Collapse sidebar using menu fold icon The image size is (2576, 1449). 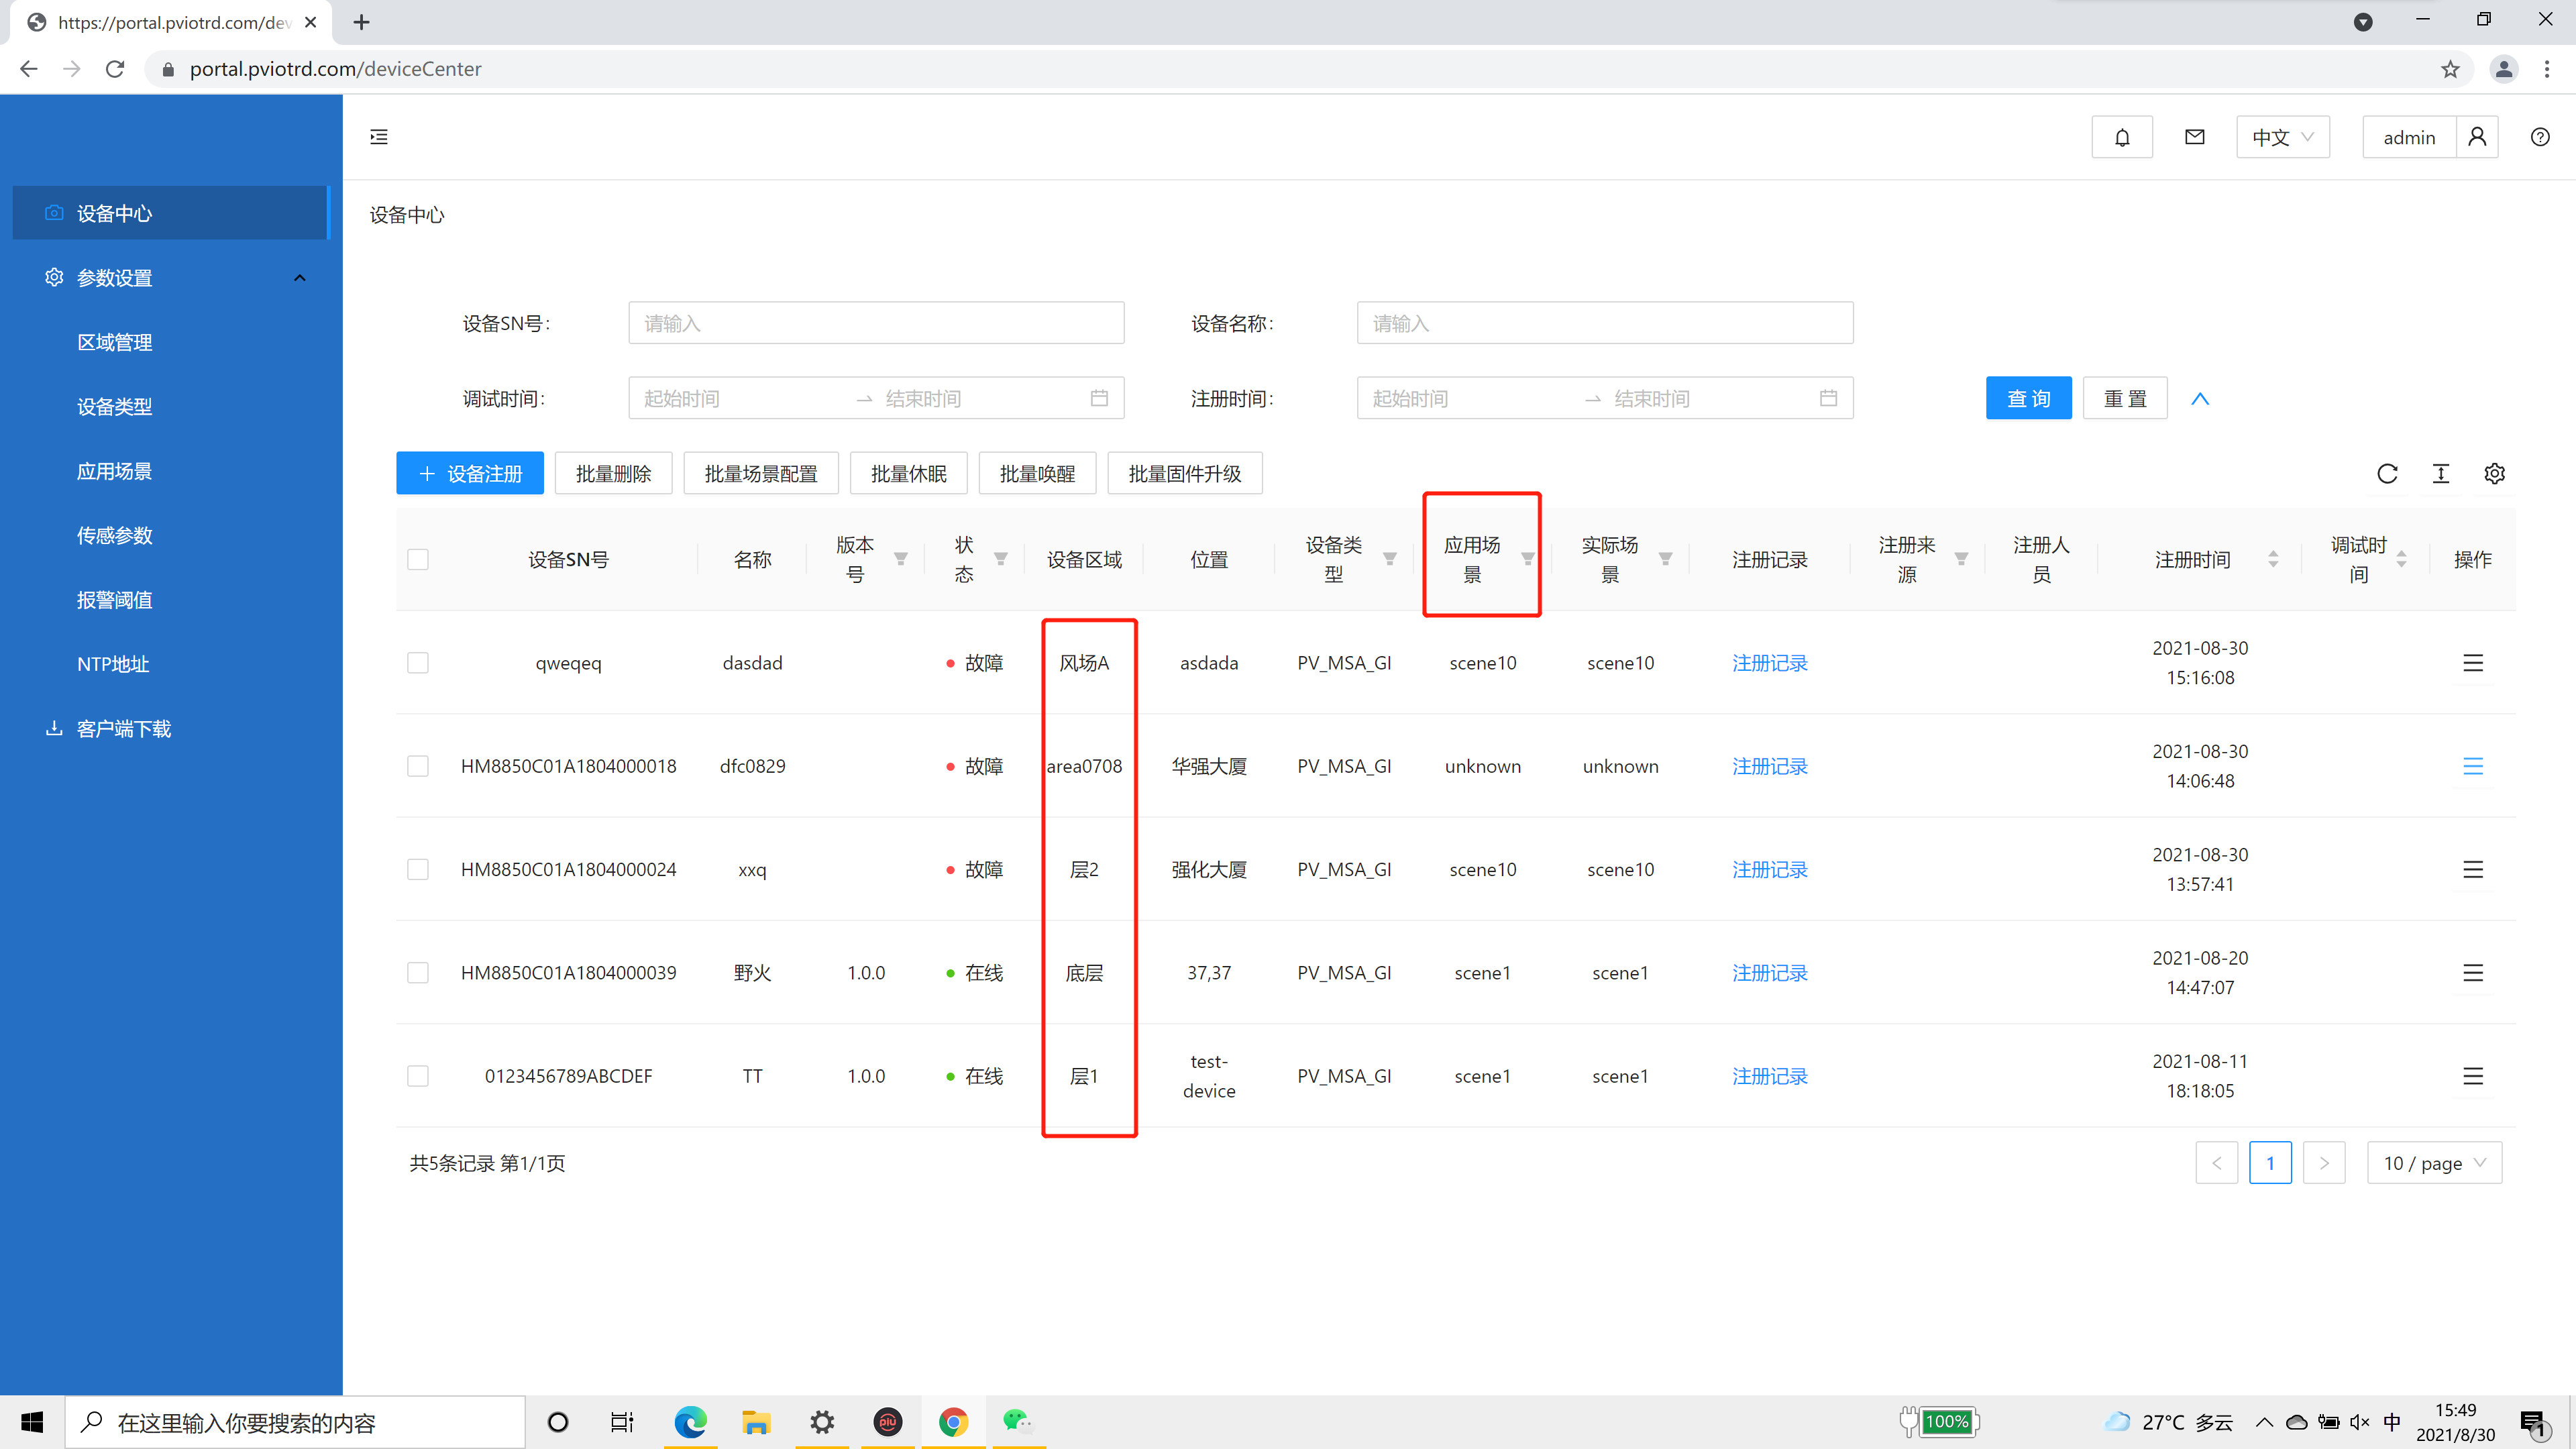[x=379, y=137]
